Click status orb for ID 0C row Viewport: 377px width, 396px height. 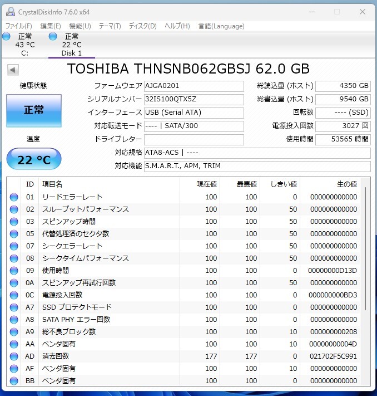pyautogui.click(x=14, y=295)
